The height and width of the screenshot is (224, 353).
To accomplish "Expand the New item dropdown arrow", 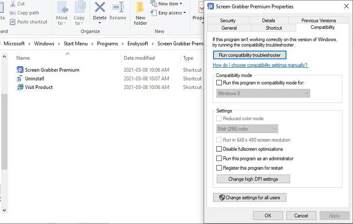I will click(x=181, y=4).
